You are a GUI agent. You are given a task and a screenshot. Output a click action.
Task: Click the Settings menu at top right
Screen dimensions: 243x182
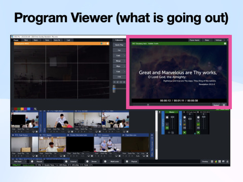pyautogui.click(x=219, y=40)
